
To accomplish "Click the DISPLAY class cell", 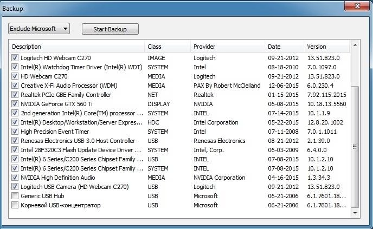I will (x=159, y=104).
